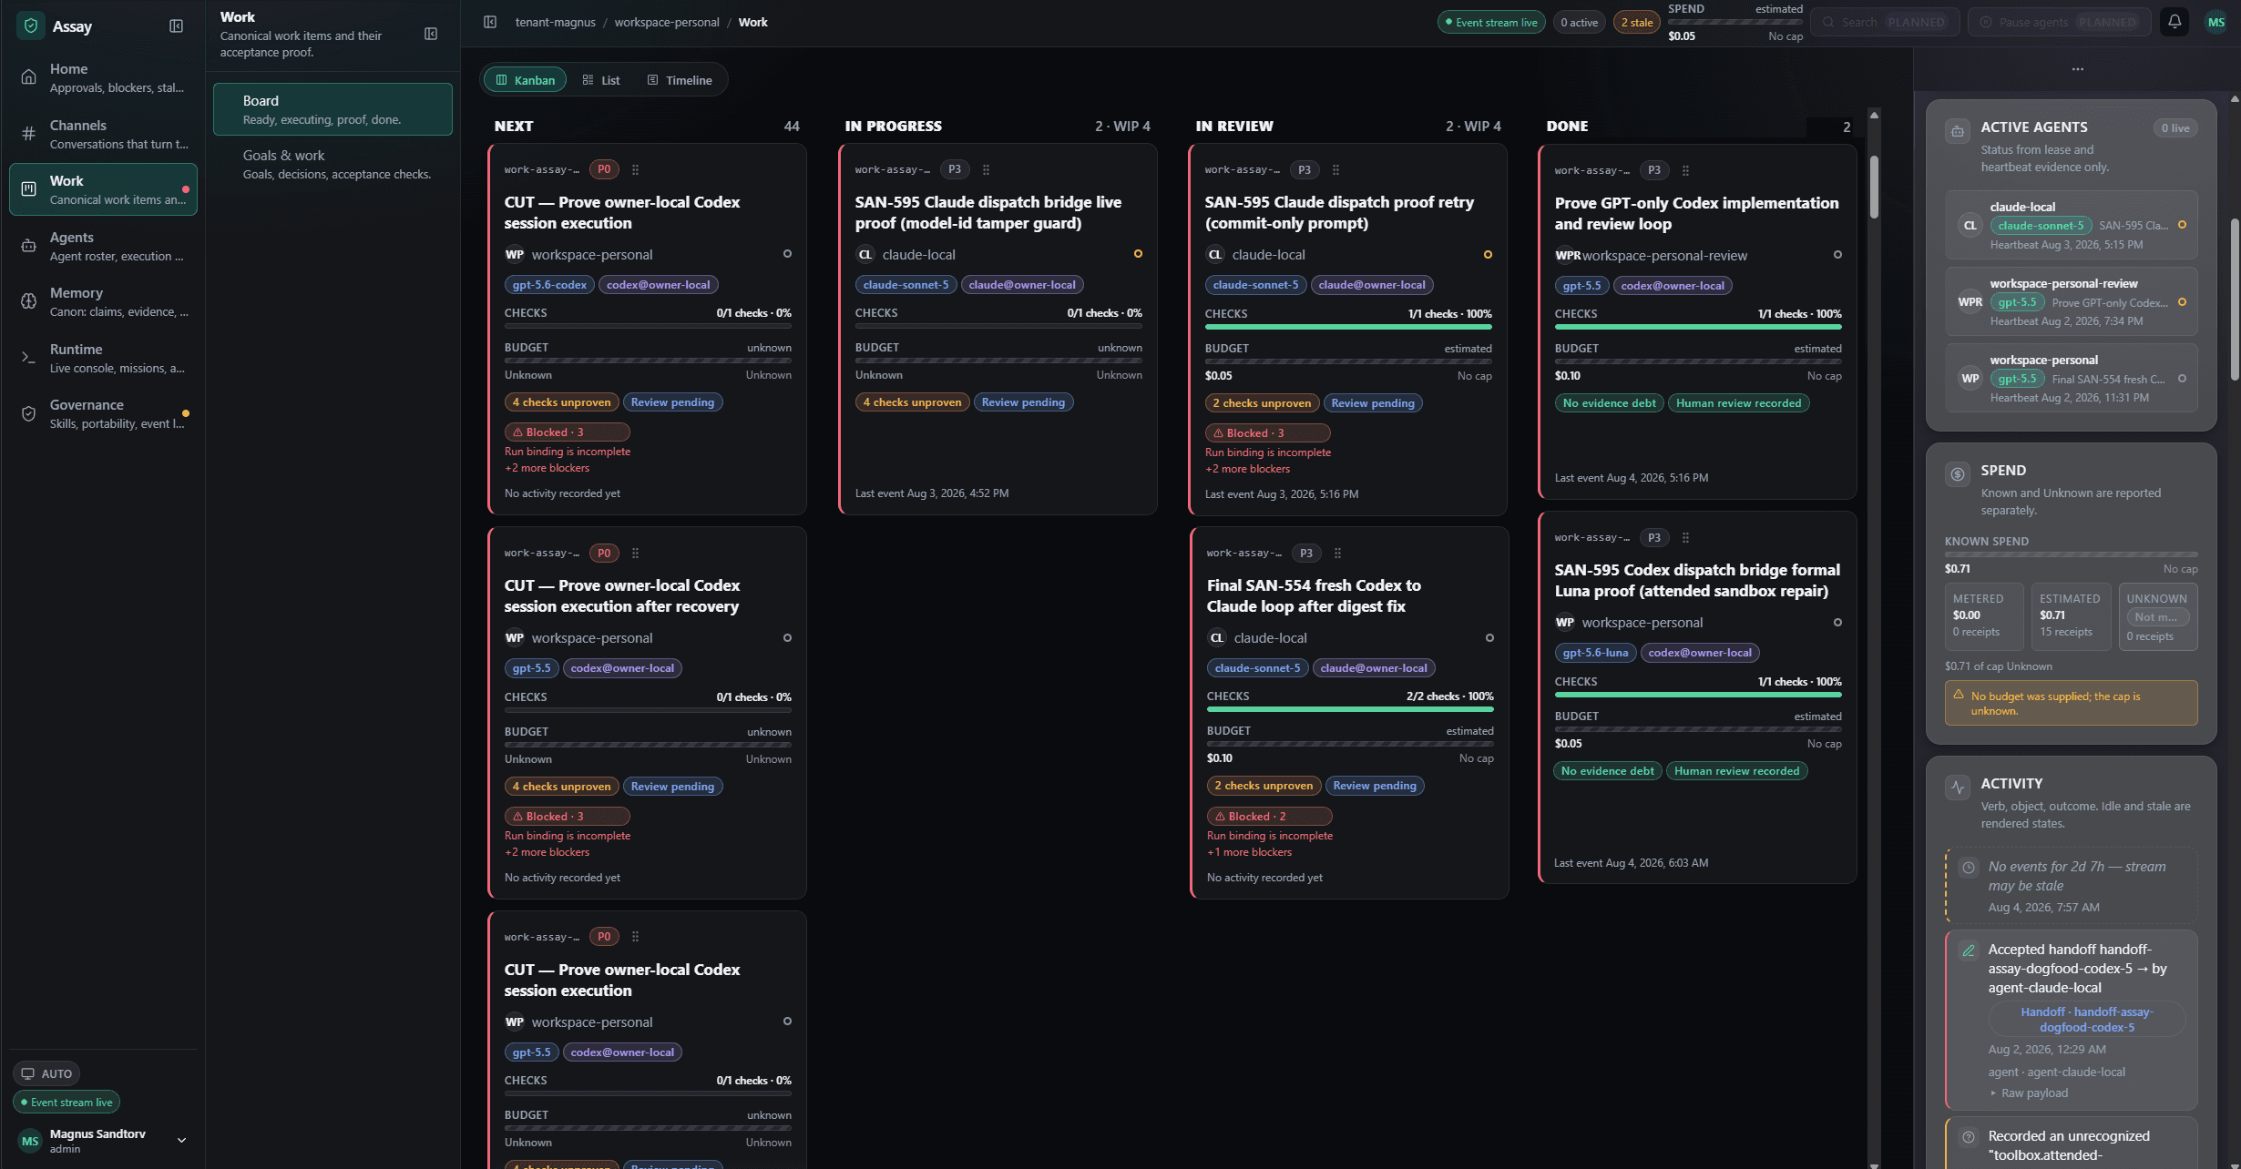The height and width of the screenshot is (1169, 2241).
Task: Click the kanban board vertical scrollbar
Action: pos(1874,188)
